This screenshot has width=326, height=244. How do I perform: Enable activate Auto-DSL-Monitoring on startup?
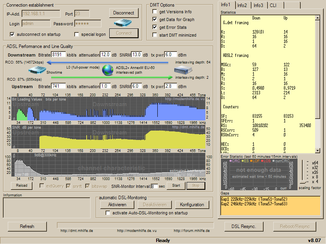pos(108,213)
